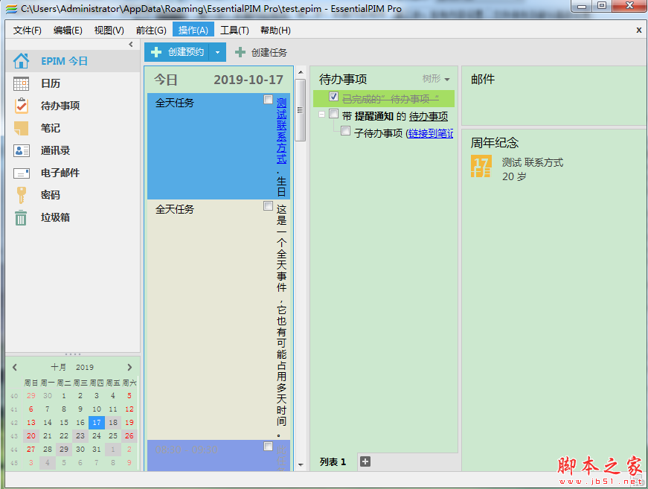
Task: Click the 08:30 - 09:30 appointment block
Action: [219, 455]
